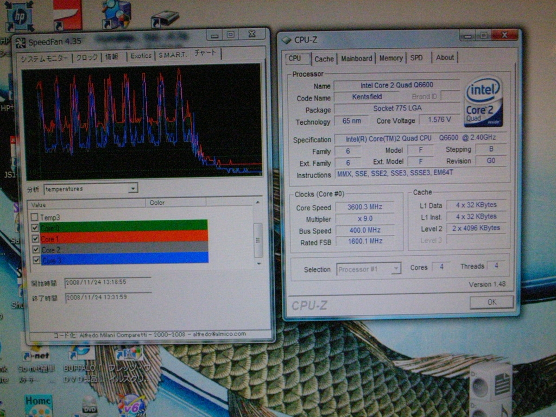556x417 pixels.
Task: Switch to the S.M.A.R.T. tab in SpeedFan
Action: point(173,55)
